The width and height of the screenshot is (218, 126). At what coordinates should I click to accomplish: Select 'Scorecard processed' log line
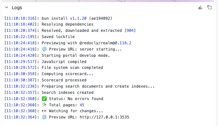coord(64,80)
